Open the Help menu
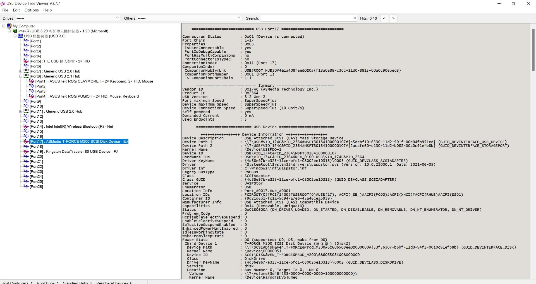 (47, 10)
